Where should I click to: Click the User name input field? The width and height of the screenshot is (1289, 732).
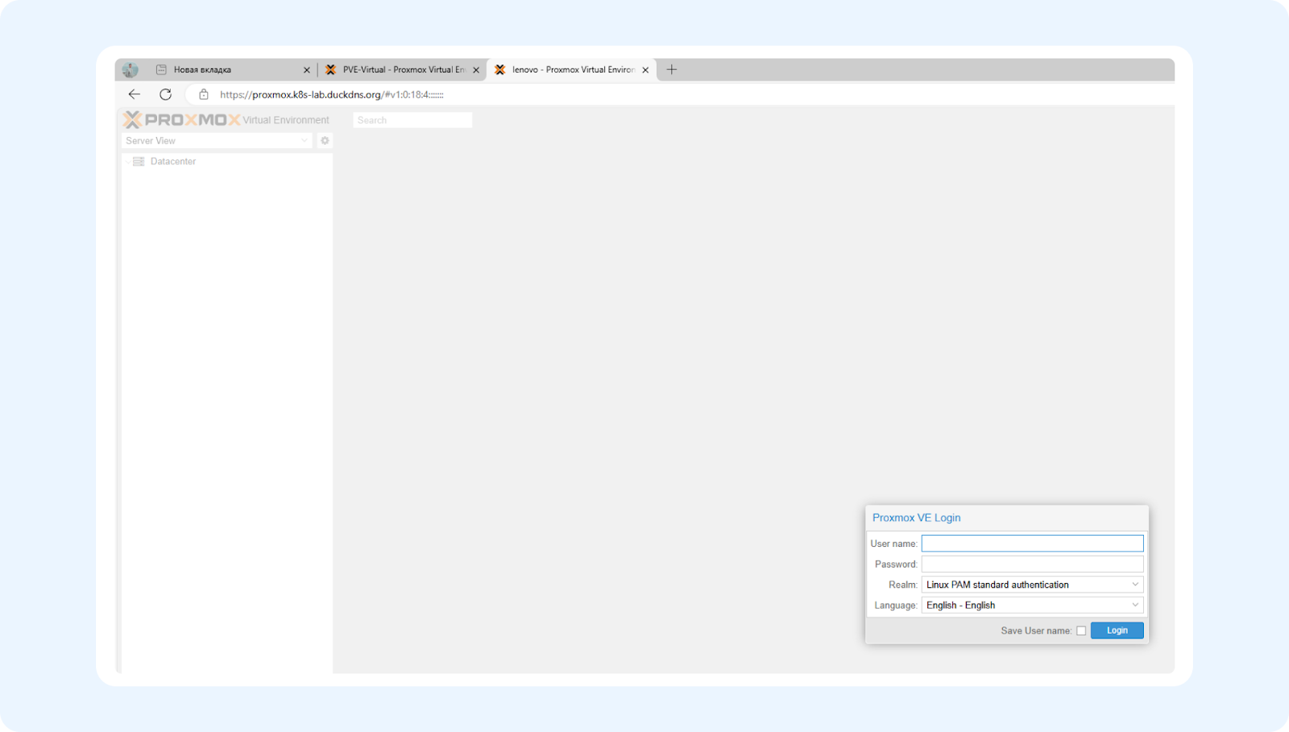1032,544
